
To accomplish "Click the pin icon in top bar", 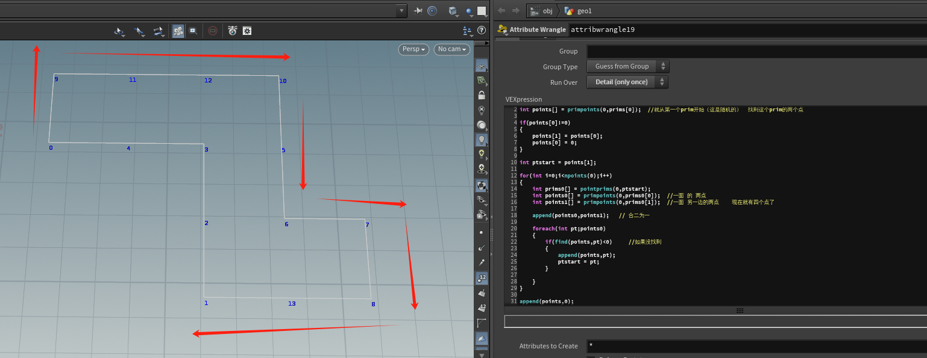I will pyautogui.click(x=418, y=11).
